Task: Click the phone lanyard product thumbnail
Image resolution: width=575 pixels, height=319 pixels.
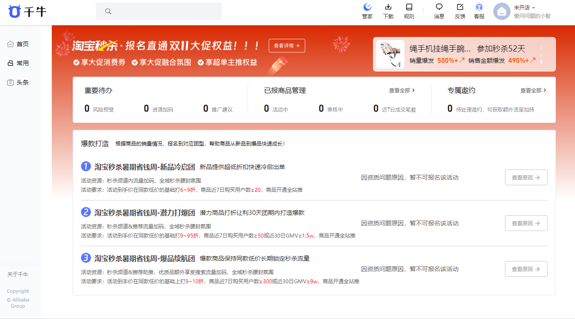Action: 390,54
